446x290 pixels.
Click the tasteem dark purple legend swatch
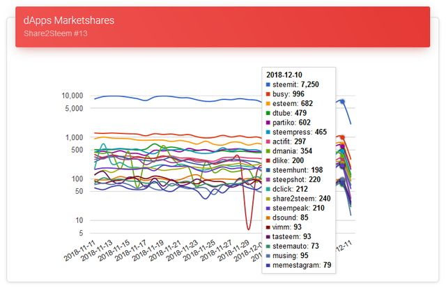(268, 237)
